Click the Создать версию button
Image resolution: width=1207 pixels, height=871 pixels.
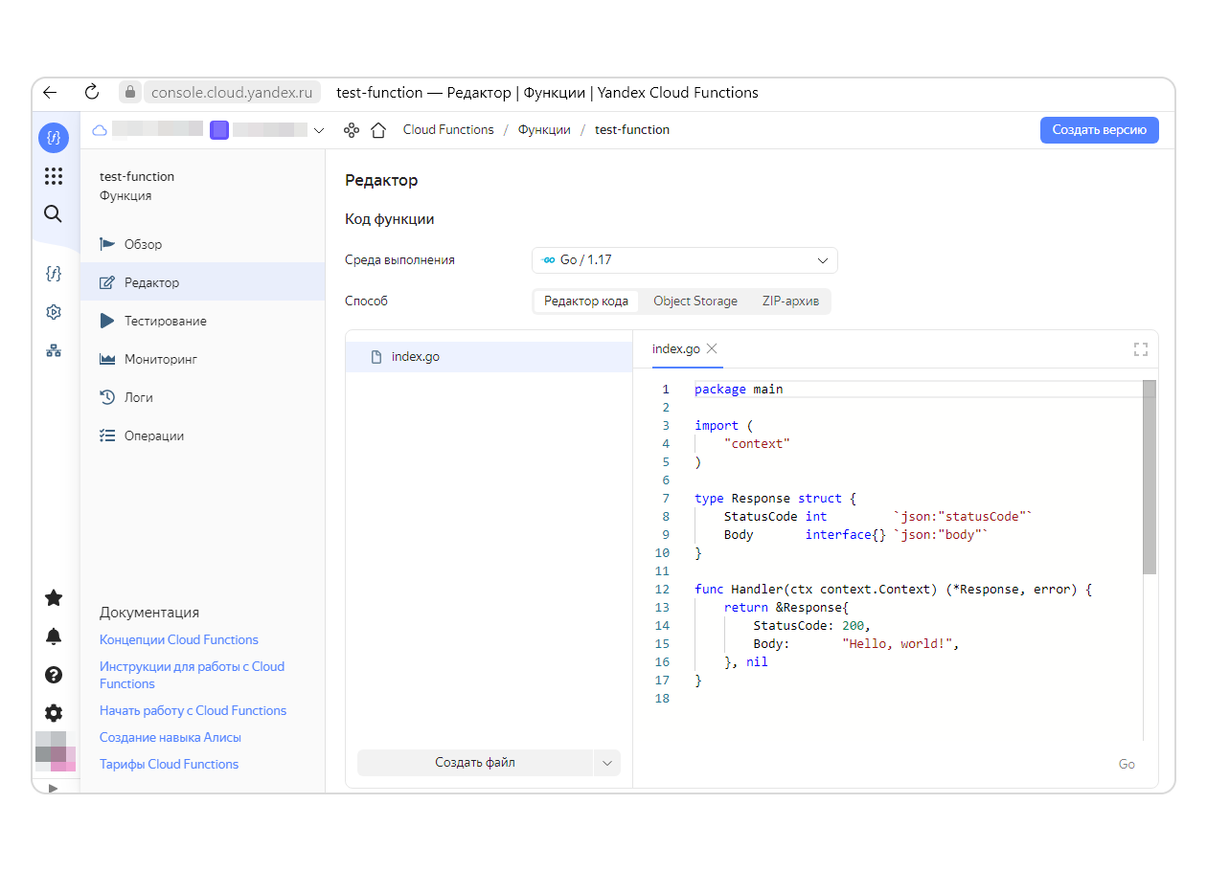pyautogui.click(x=1100, y=130)
